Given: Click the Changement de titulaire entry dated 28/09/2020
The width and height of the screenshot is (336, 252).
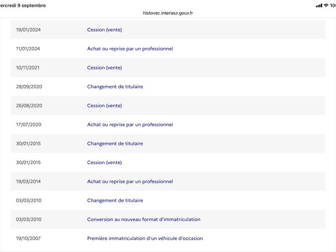Looking at the screenshot, I should (x=115, y=87).
